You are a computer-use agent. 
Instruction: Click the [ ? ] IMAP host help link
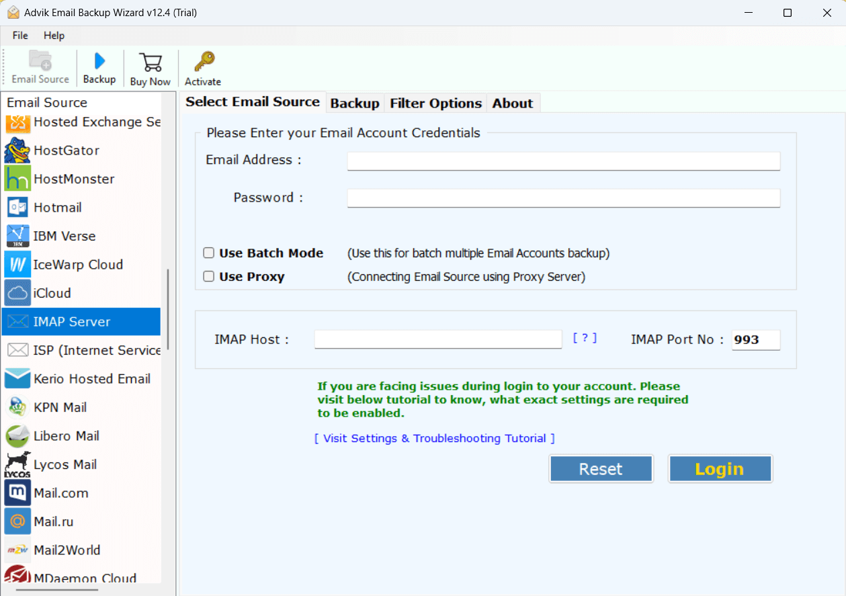(585, 338)
